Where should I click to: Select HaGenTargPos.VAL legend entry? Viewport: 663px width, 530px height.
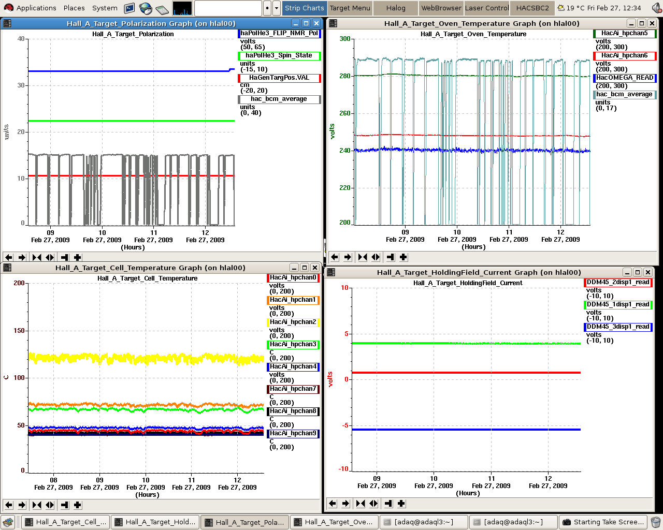coord(279,78)
